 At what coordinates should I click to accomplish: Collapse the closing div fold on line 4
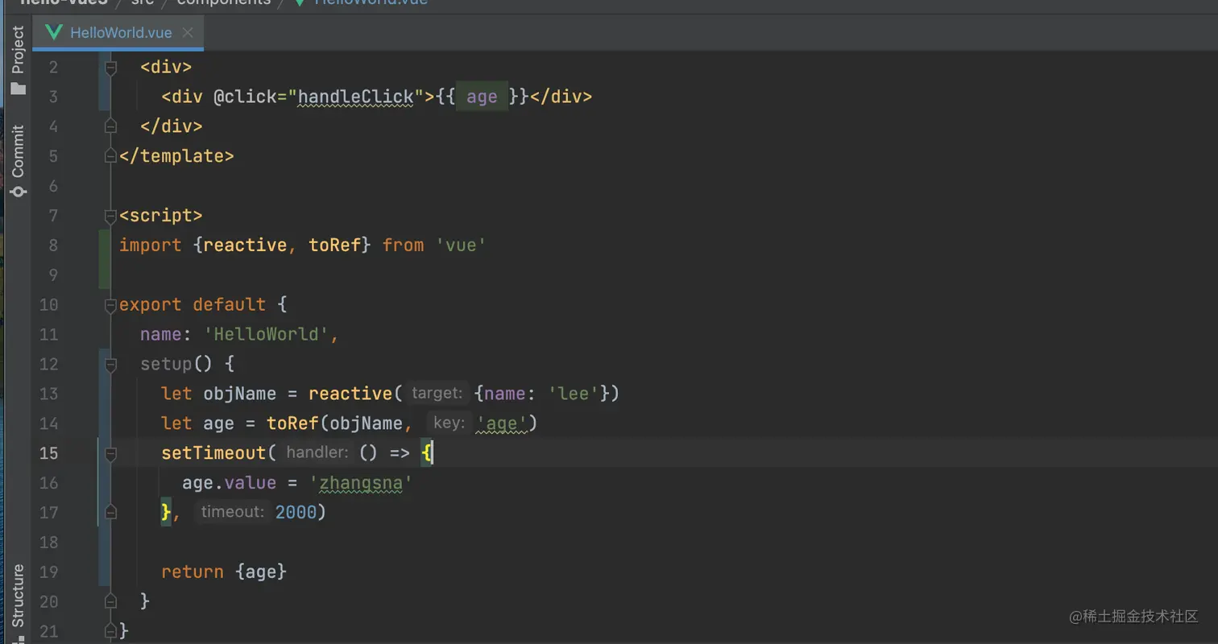[111, 126]
